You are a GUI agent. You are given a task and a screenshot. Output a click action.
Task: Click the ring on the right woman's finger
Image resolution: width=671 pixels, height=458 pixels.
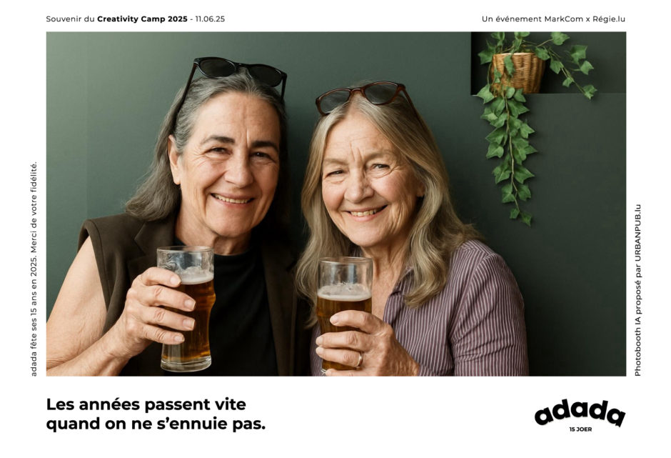[x=360, y=359]
